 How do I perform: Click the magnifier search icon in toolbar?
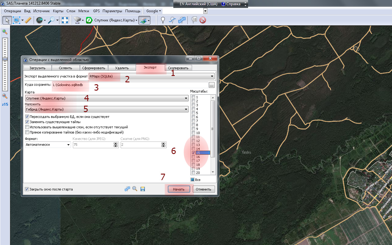tap(51, 20)
